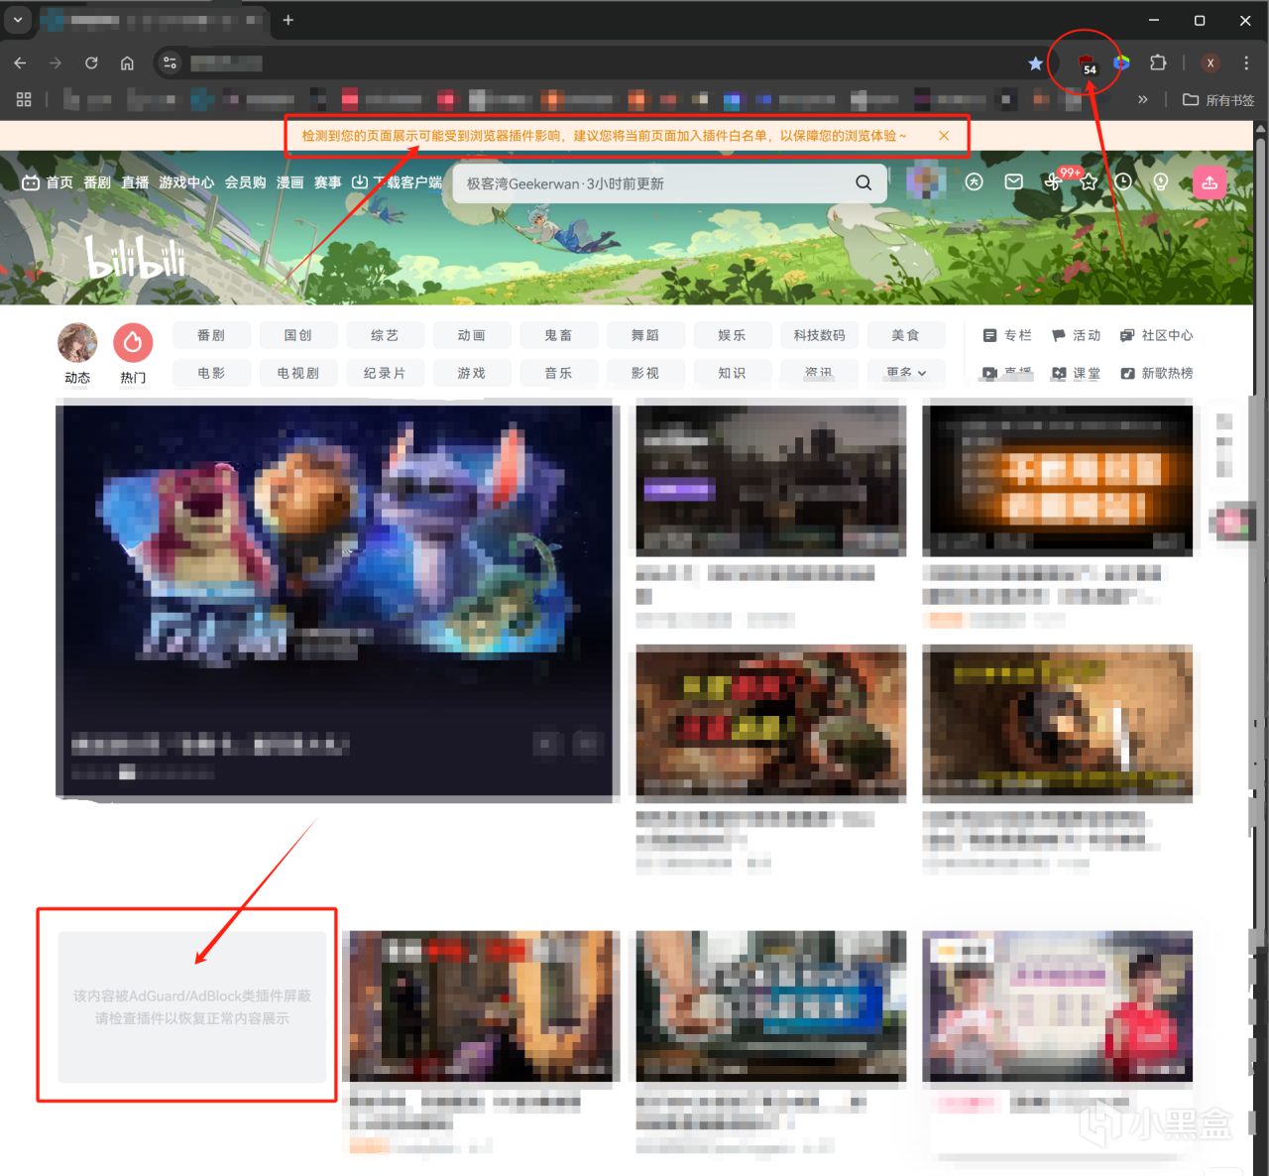Open the ad blocker extension showing 54
1269x1176 pixels.
click(x=1087, y=63)
